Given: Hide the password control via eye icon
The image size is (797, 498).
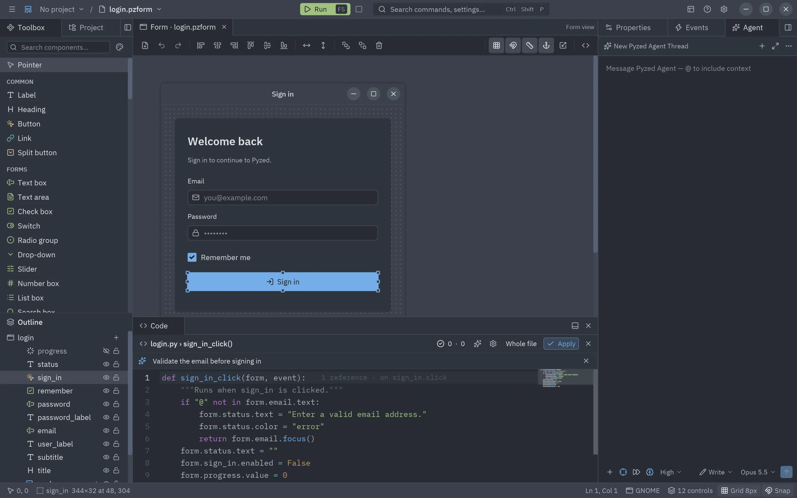Looking at the screenshot, I should [x=106, y=404].
